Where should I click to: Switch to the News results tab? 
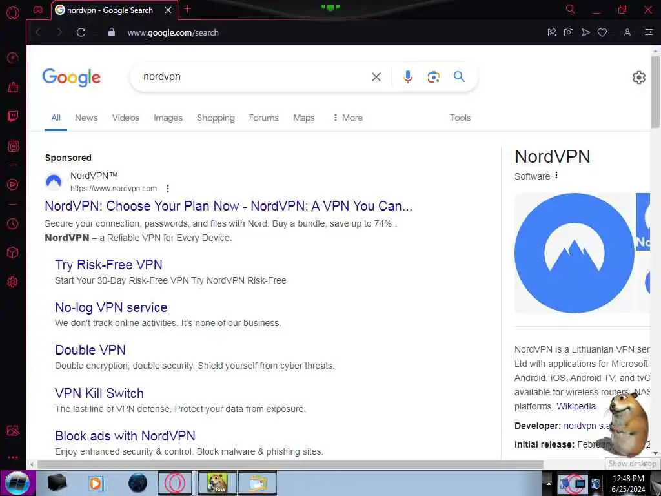click(x=86, y=118)
